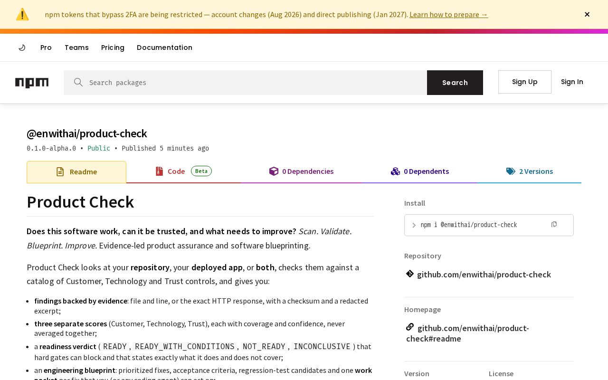Switch to the Code tab
This screenshot has width=608, height=380.
click(x=183, y=171)
